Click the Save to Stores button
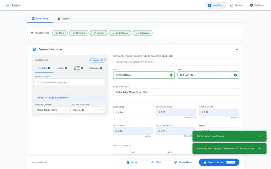The height and width of the screenshot is (169, 271). point(219,162)
